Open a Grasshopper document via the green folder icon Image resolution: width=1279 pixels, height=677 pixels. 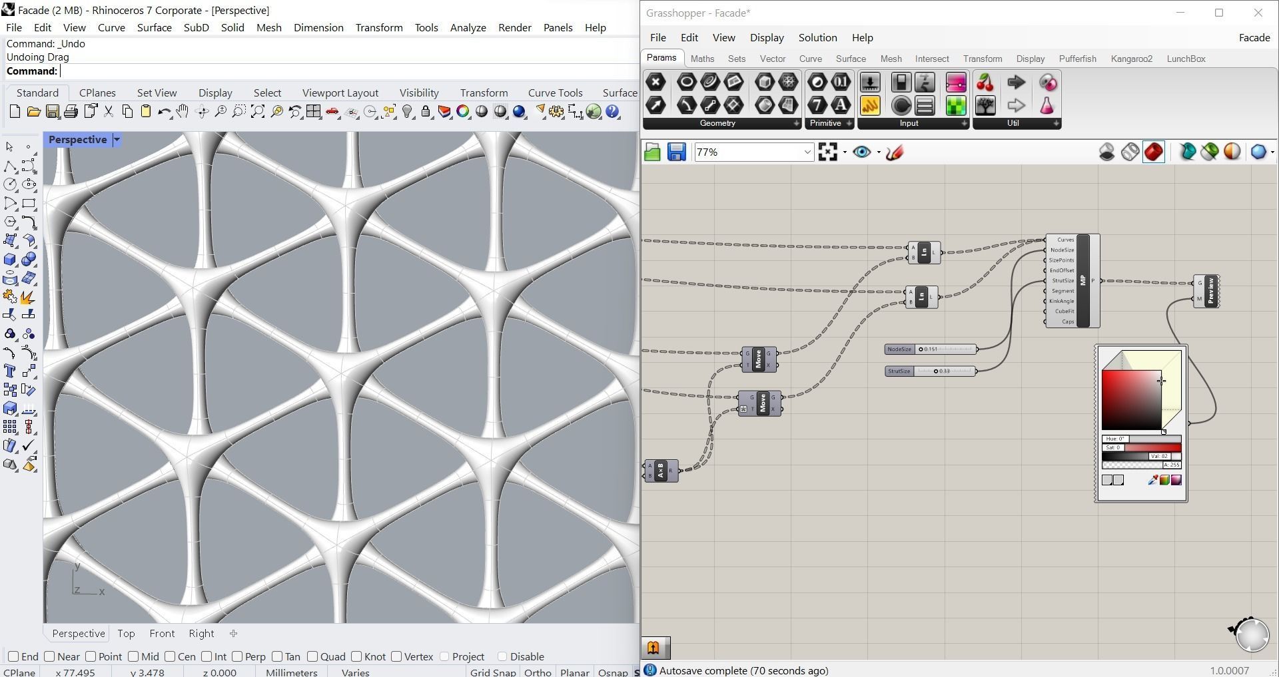(x=652, y=152)
